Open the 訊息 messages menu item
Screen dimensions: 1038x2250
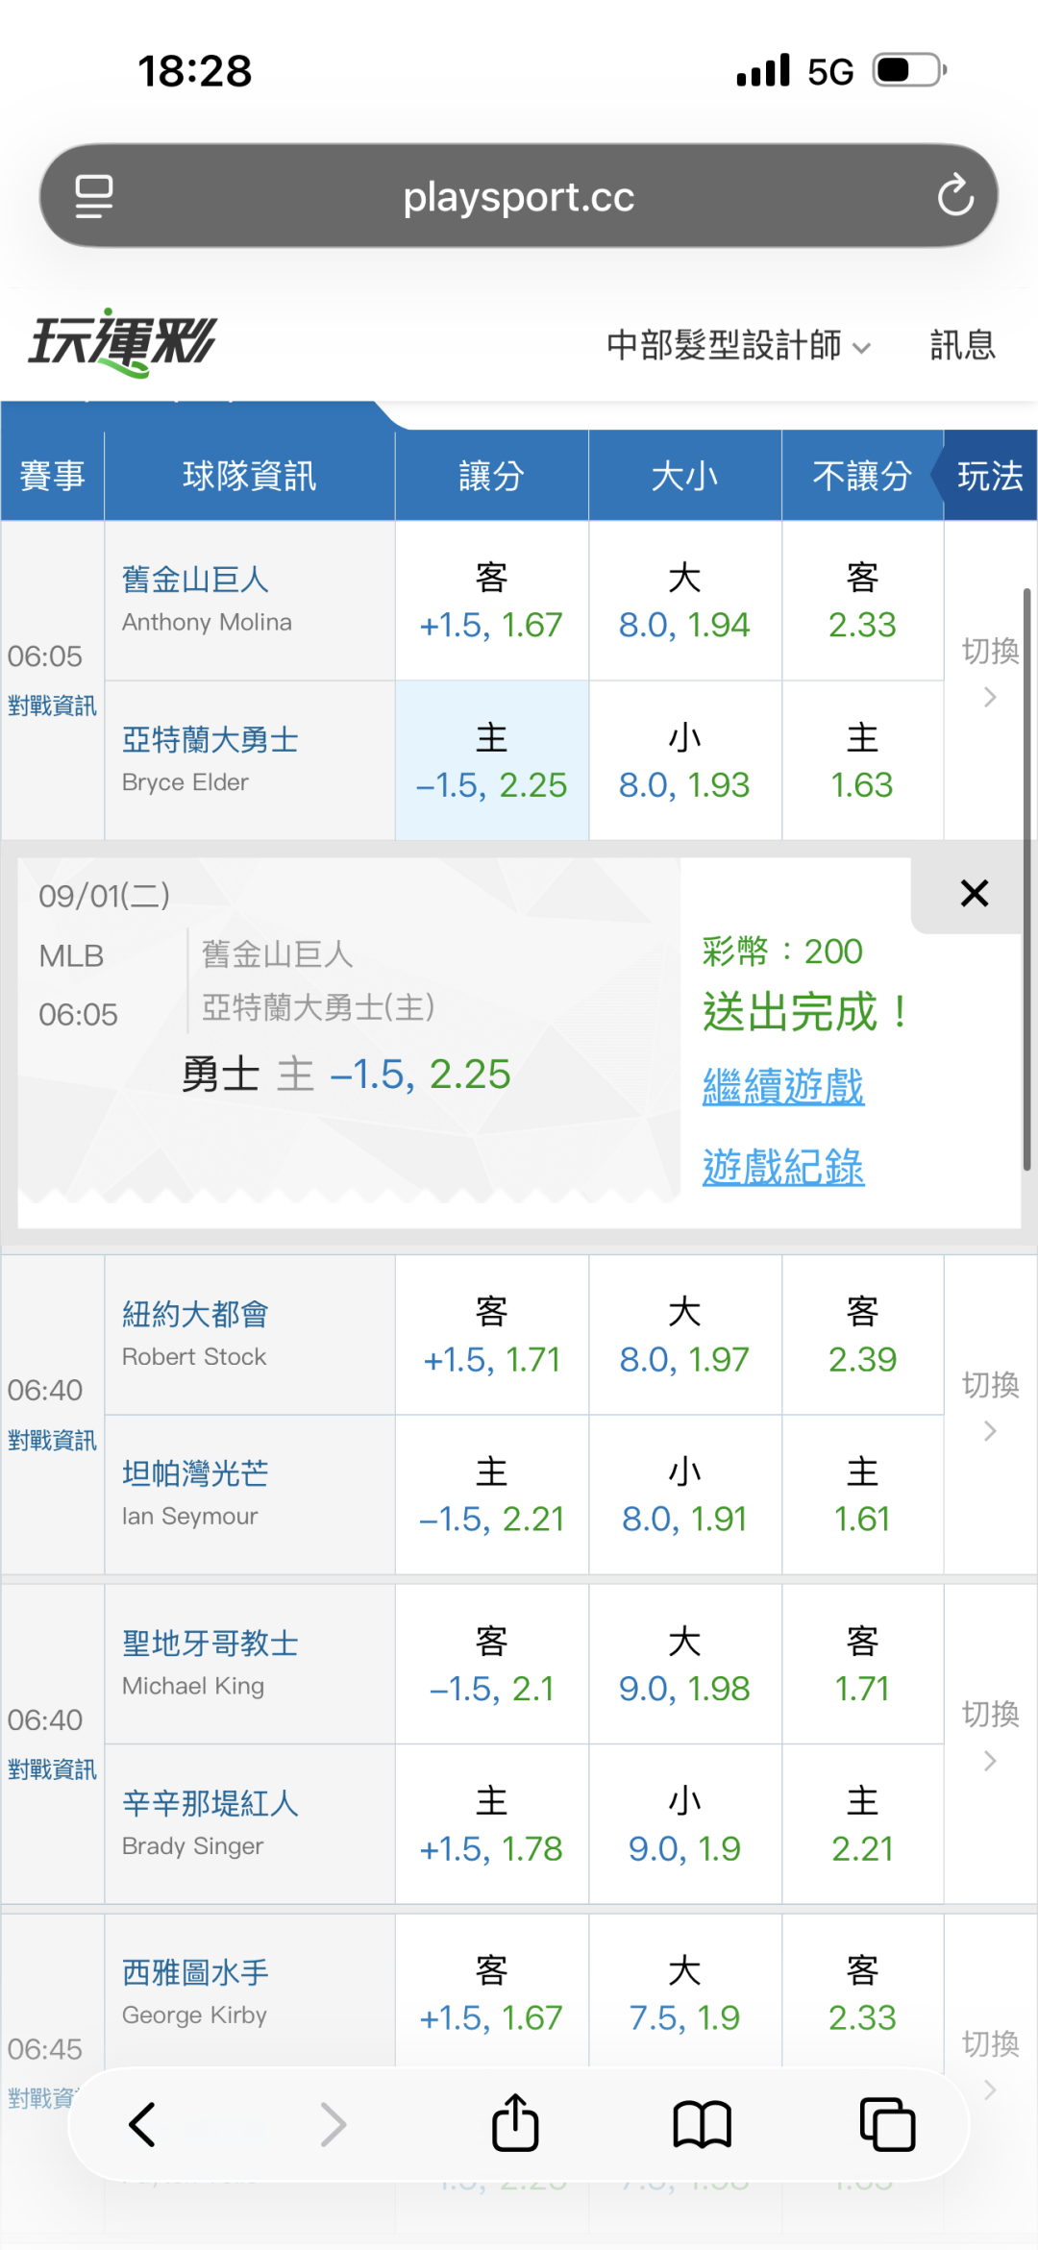(962, 345)
